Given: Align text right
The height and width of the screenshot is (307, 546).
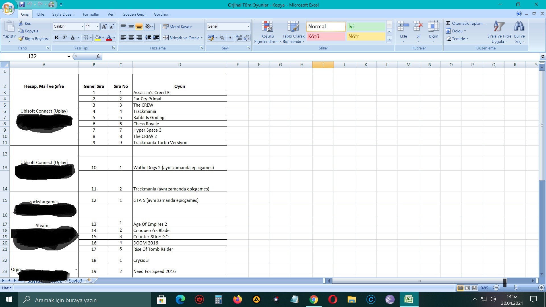Looking at the screenshot, I should 139,38.
